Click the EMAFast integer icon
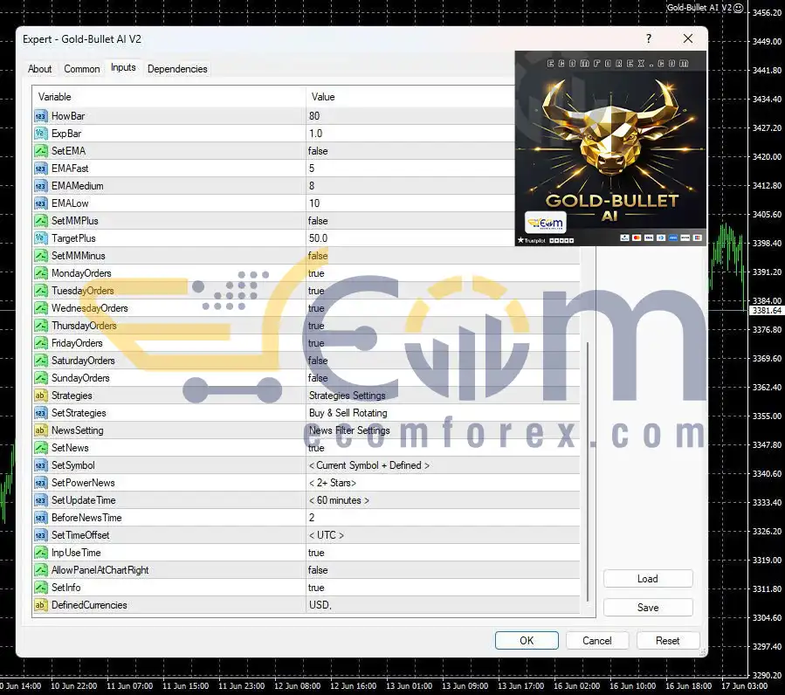The image size is (785, 695). pos(40,169)
